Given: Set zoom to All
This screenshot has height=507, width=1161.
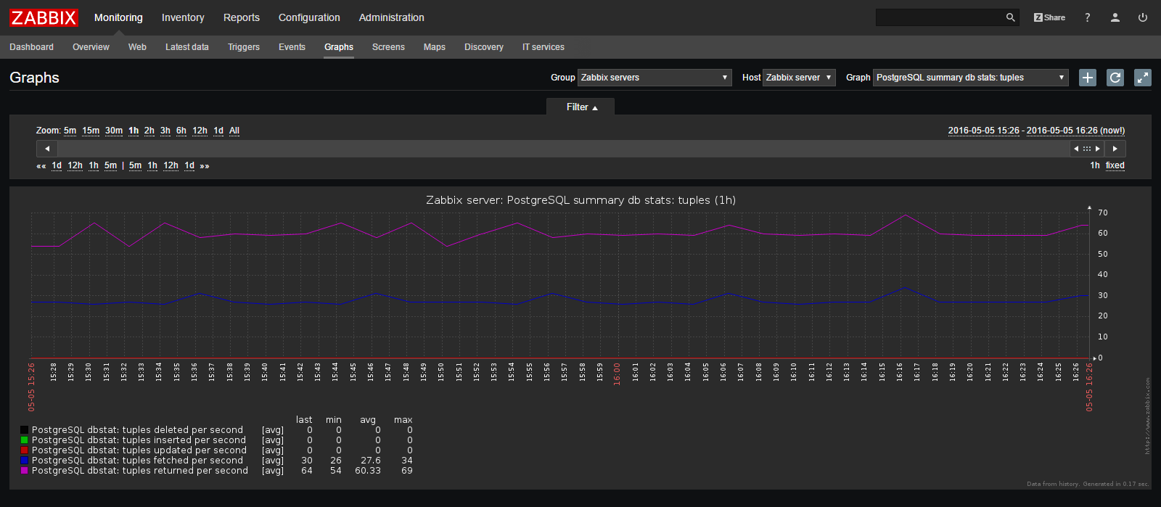Looking at the screenshot, I should (234, 131).
